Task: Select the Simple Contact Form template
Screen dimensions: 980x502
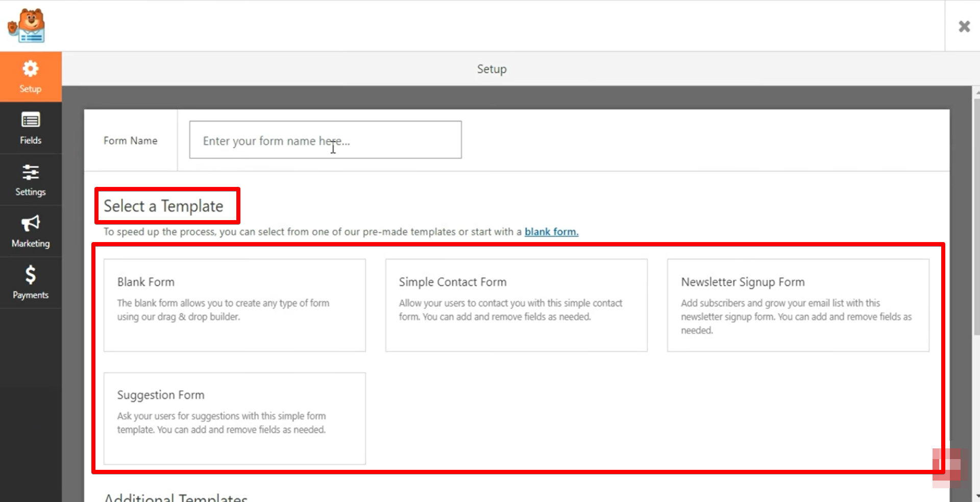Action: click(x=516, y=305)
